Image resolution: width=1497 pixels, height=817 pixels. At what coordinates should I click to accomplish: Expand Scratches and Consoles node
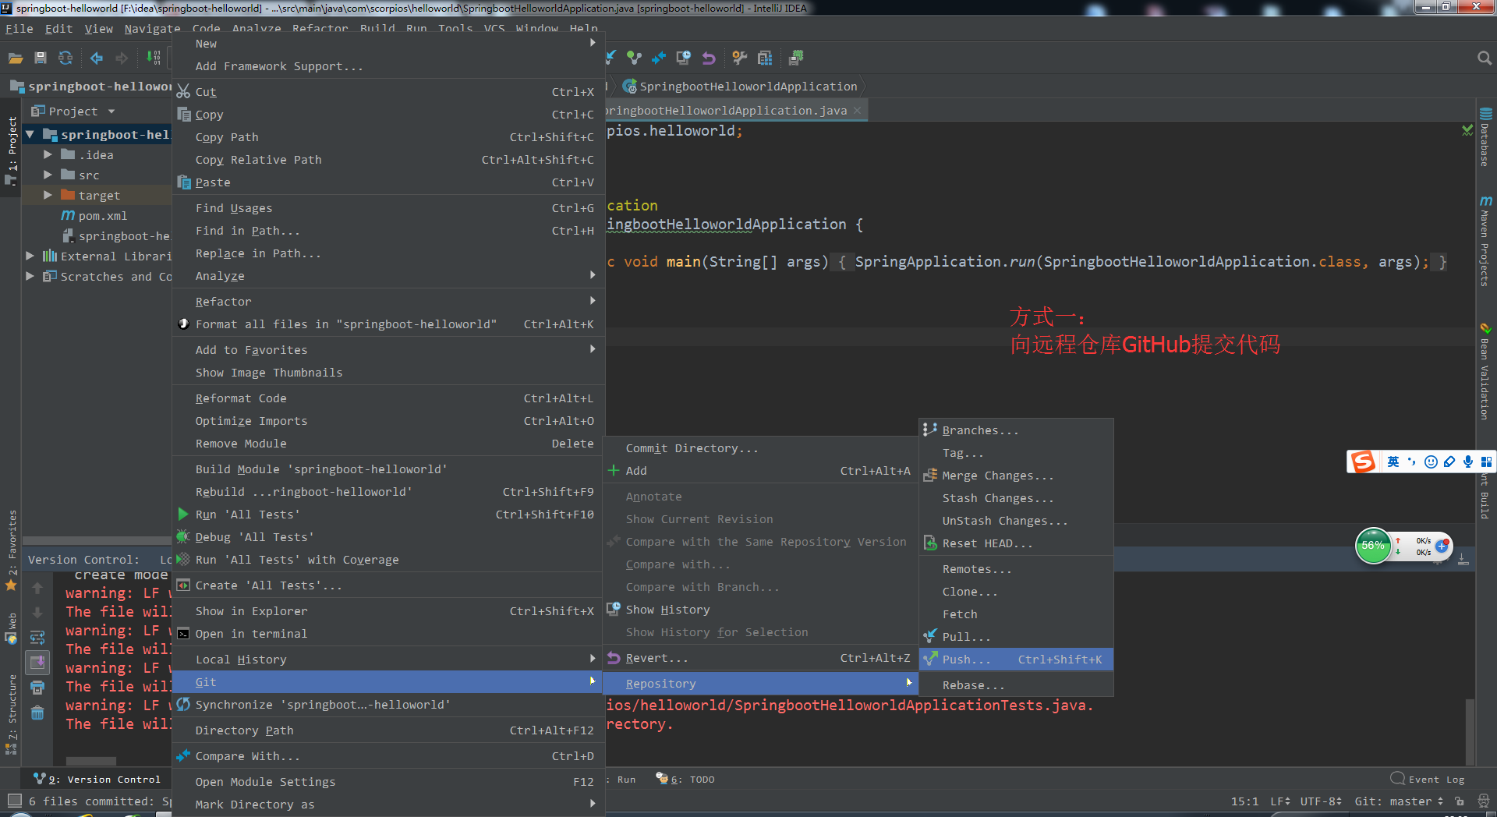(x=30, y=276)
